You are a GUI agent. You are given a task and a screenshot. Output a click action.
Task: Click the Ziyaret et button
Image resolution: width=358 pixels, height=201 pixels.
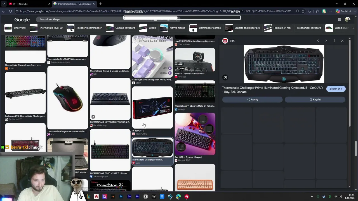(x=336, y=89)
